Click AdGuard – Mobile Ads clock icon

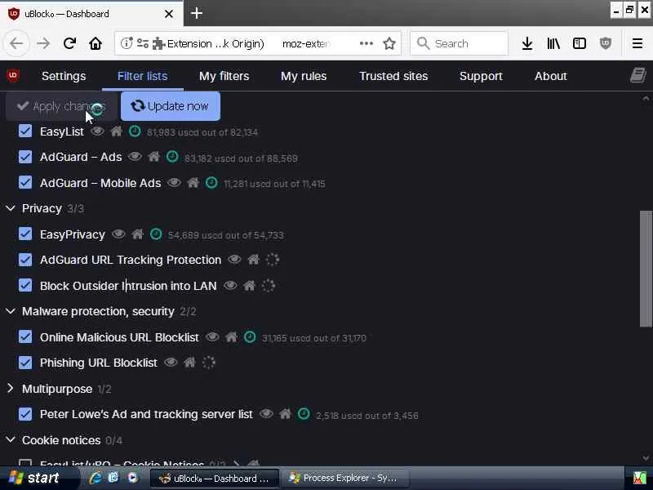211,182
